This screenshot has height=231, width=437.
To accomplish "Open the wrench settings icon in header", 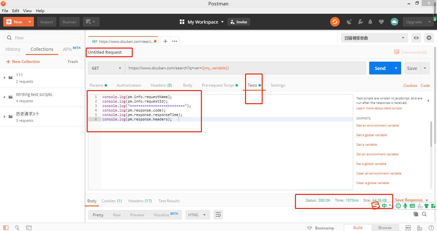I will (x=360, y=22).
